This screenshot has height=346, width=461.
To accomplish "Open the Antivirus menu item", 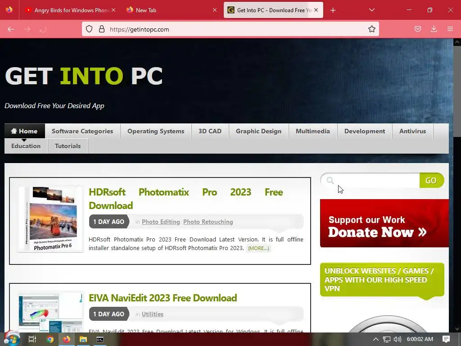I will [x=412, y=131].
